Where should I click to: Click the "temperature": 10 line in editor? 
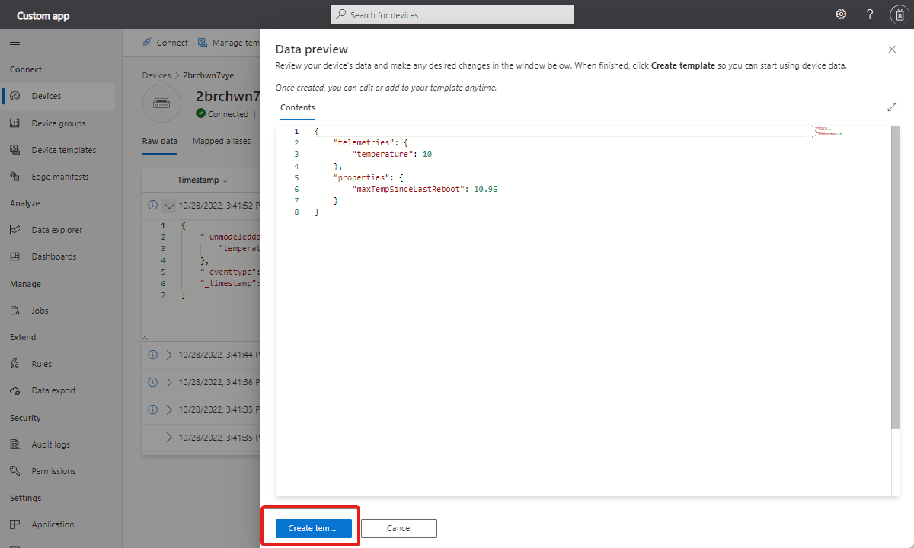[x=392, y=154]
